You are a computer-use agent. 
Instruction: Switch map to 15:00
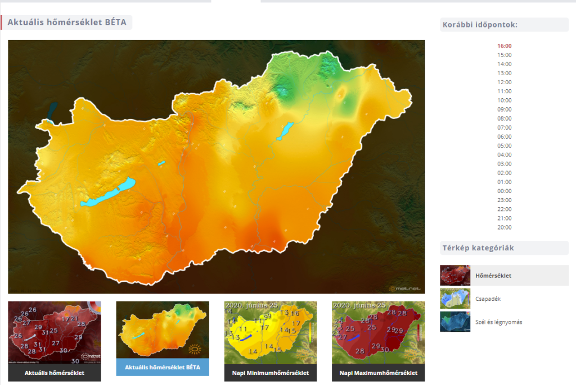tap(505, 55)
